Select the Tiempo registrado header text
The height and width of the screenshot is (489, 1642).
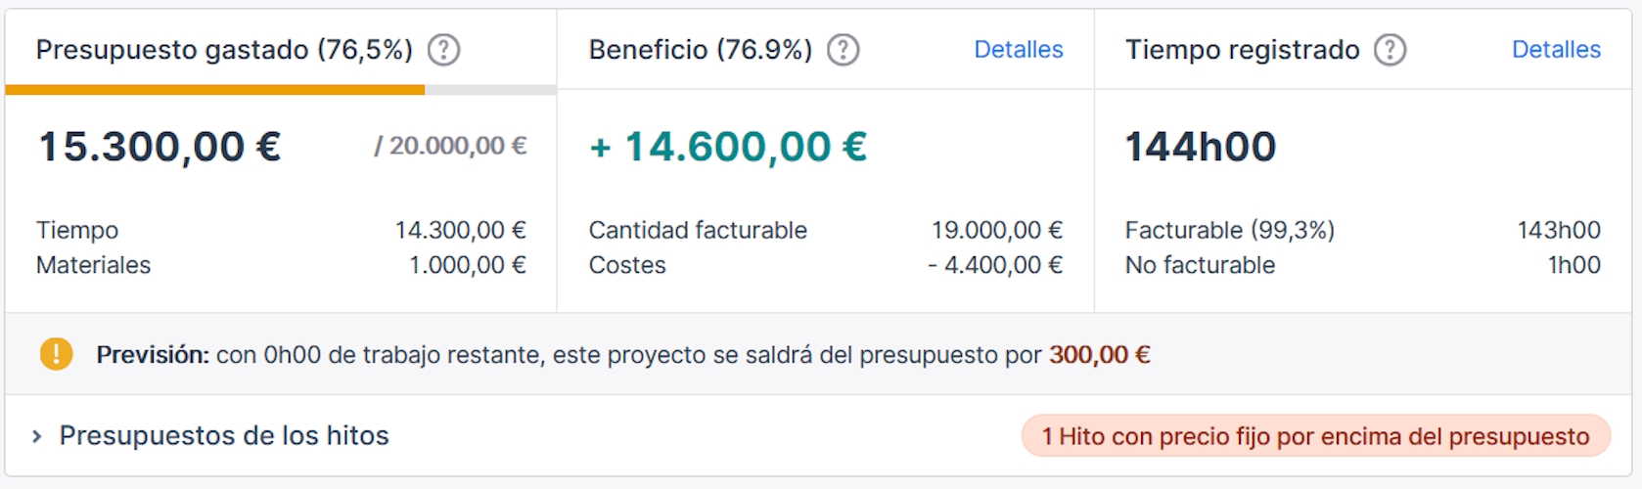pos(1242,50)
